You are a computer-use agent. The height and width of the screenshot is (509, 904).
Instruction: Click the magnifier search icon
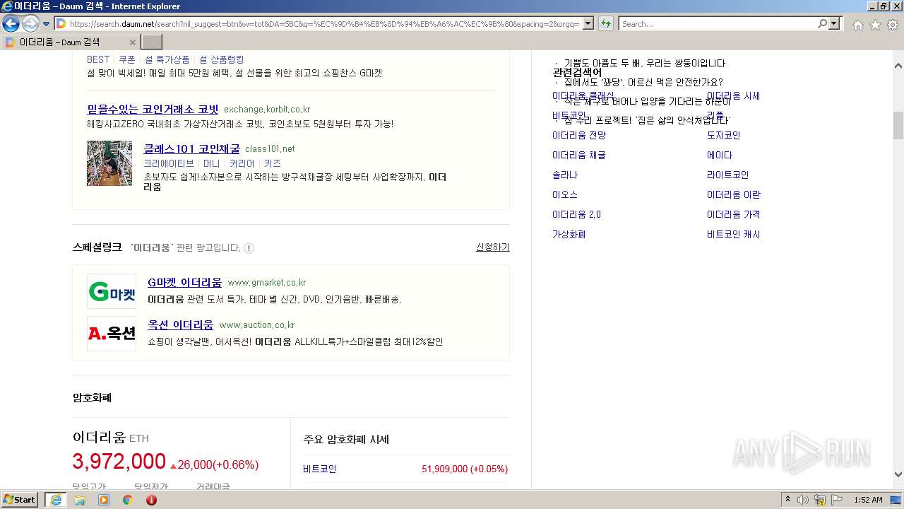tap(822, 23)
